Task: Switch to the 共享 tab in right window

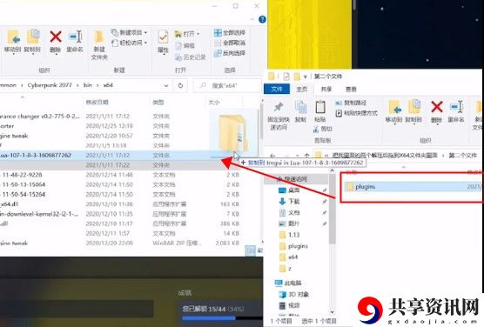Action: [x=326, y=90]
